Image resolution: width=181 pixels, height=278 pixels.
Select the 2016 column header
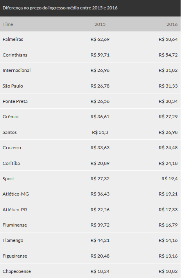tap(172, 24)
